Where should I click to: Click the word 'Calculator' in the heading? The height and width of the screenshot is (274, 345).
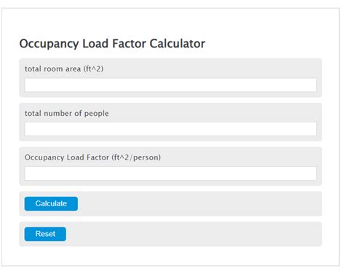[x=178, y=44]
